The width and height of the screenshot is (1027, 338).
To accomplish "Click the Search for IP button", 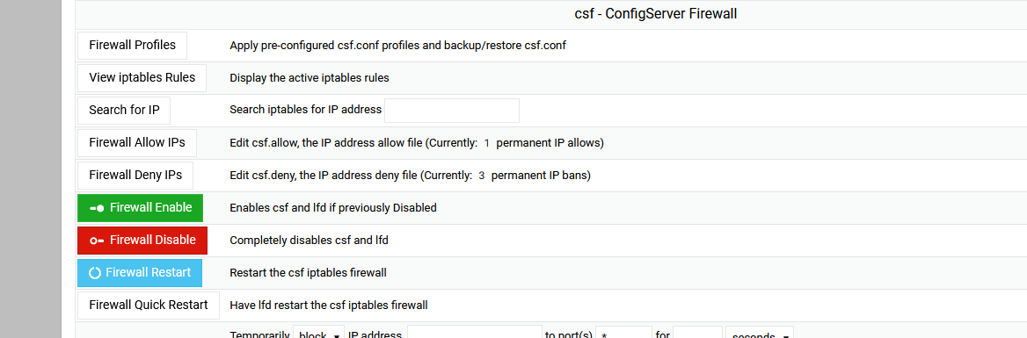I will click(124, 111).
